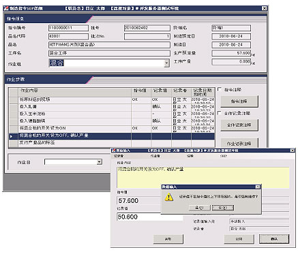Close the main SOP detail window
Image resolution: width=298 pixels, height=254 pixels.
coord(264,8)
